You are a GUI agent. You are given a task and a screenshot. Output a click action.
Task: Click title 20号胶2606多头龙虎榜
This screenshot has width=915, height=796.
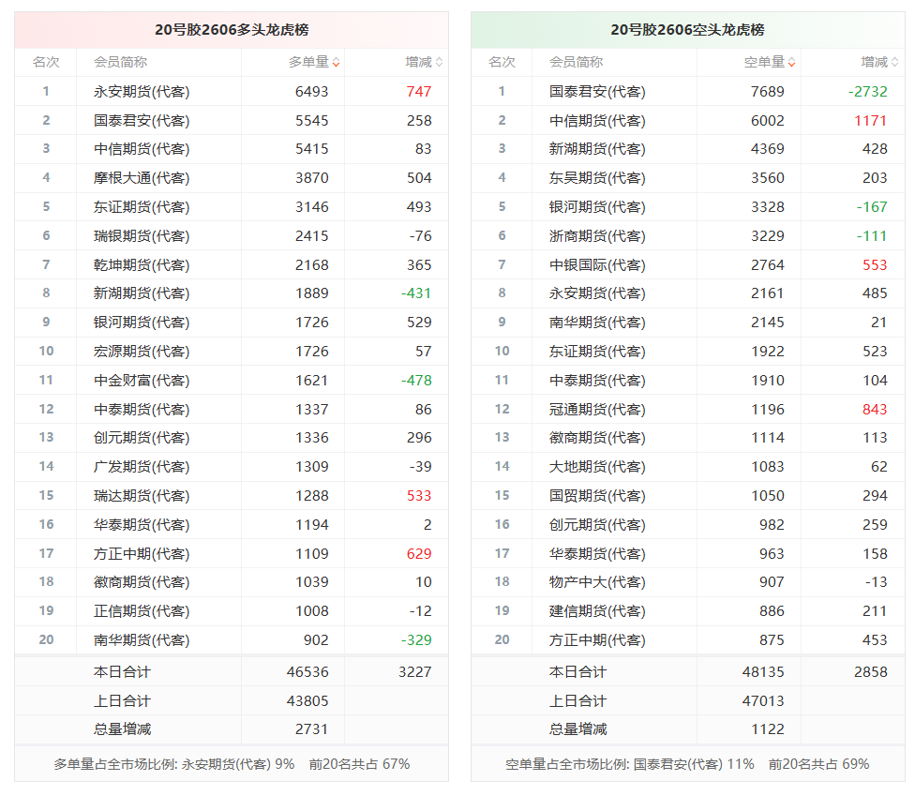pyautogui.click(x=232, y=30)
